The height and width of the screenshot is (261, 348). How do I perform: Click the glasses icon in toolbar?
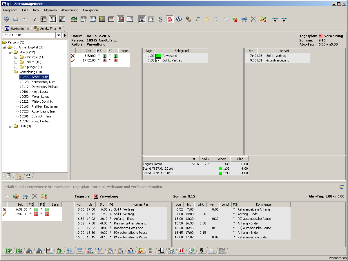[x=25, y=19]
